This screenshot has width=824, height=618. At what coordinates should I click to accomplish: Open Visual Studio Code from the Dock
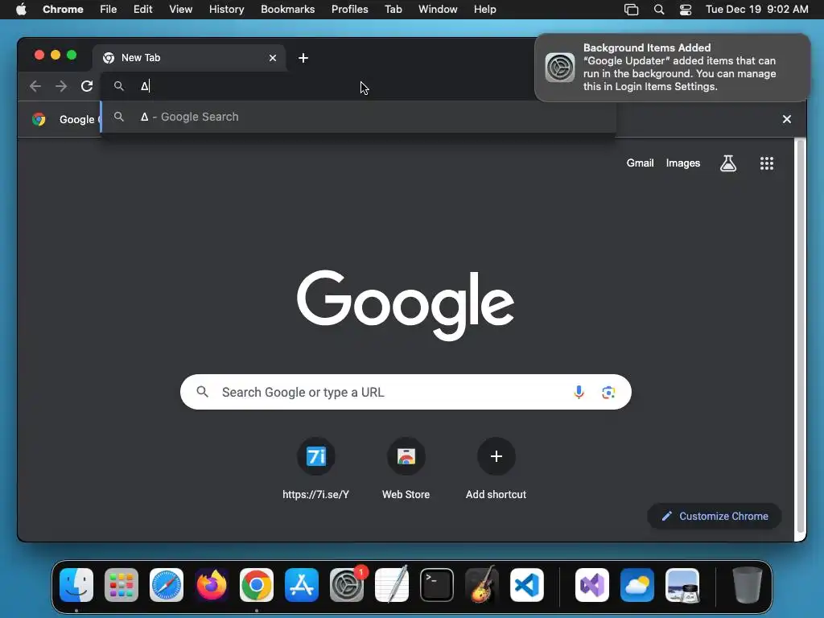click(x=526, y=585)
